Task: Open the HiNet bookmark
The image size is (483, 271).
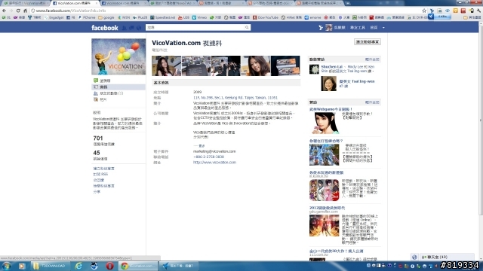Action: (x=291, y=17)
